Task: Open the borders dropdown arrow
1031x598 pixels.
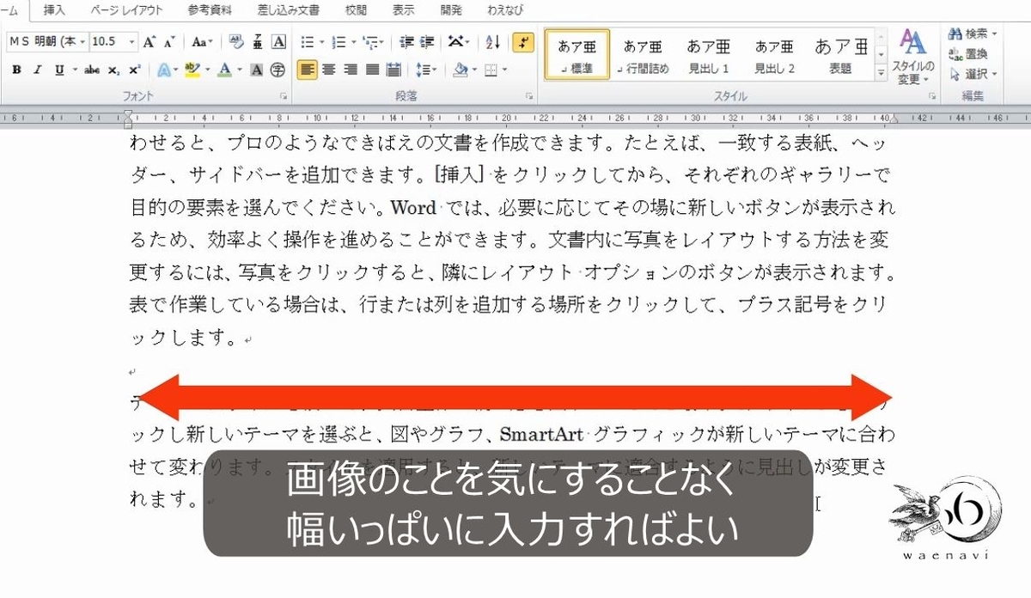Action: [504, 70]
